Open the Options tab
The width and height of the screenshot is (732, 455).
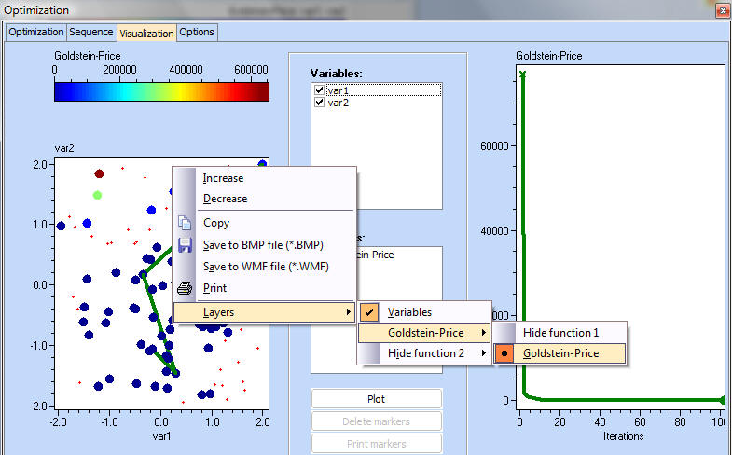[197, 32]
